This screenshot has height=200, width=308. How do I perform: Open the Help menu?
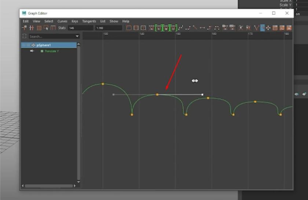[x=126, y=21]
